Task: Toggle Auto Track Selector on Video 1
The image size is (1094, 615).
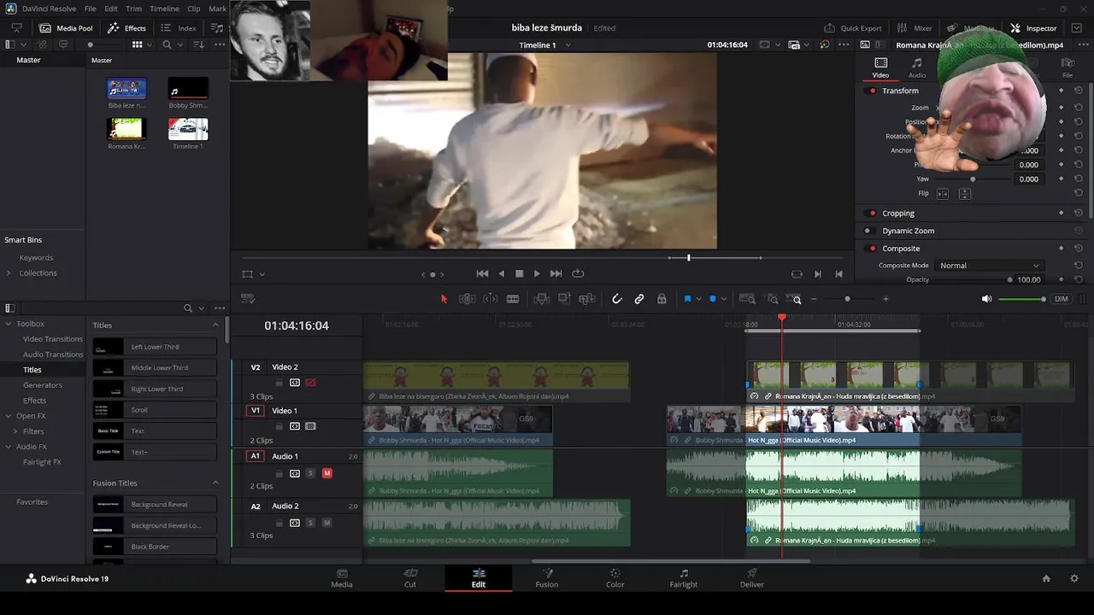Action: [295, 426]
